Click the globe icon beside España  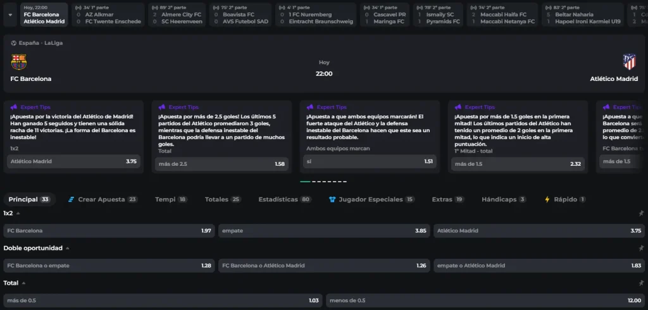tap(14, 43)
